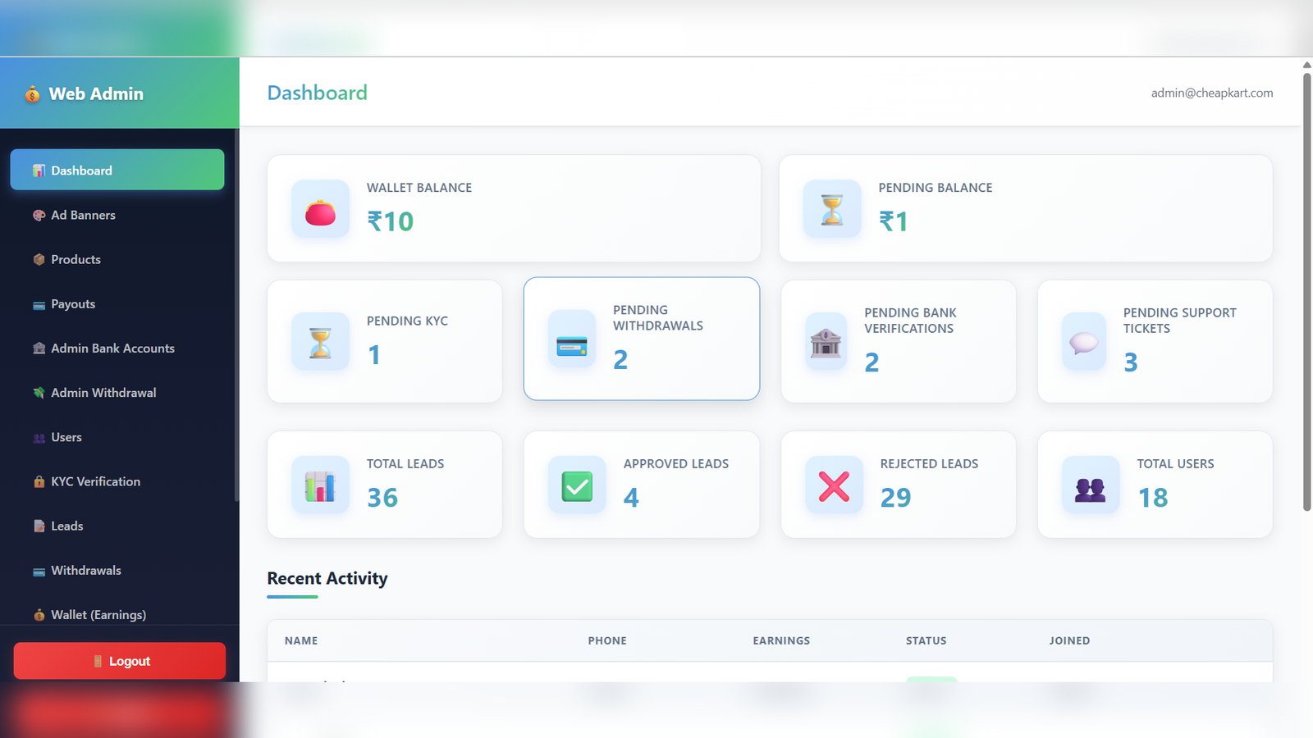Image resolution: width=1313 pixels, height=738 pixels.
Task: Click the purse icon on Wallet Balance card
Action: click(320, 212)
